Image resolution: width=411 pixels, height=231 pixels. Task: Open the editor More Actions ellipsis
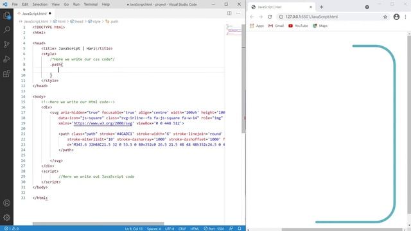coord(238,13)
